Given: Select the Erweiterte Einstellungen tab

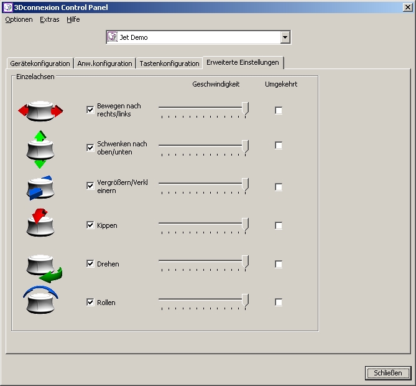Looking at the screenshot, I should click(243, 62).
